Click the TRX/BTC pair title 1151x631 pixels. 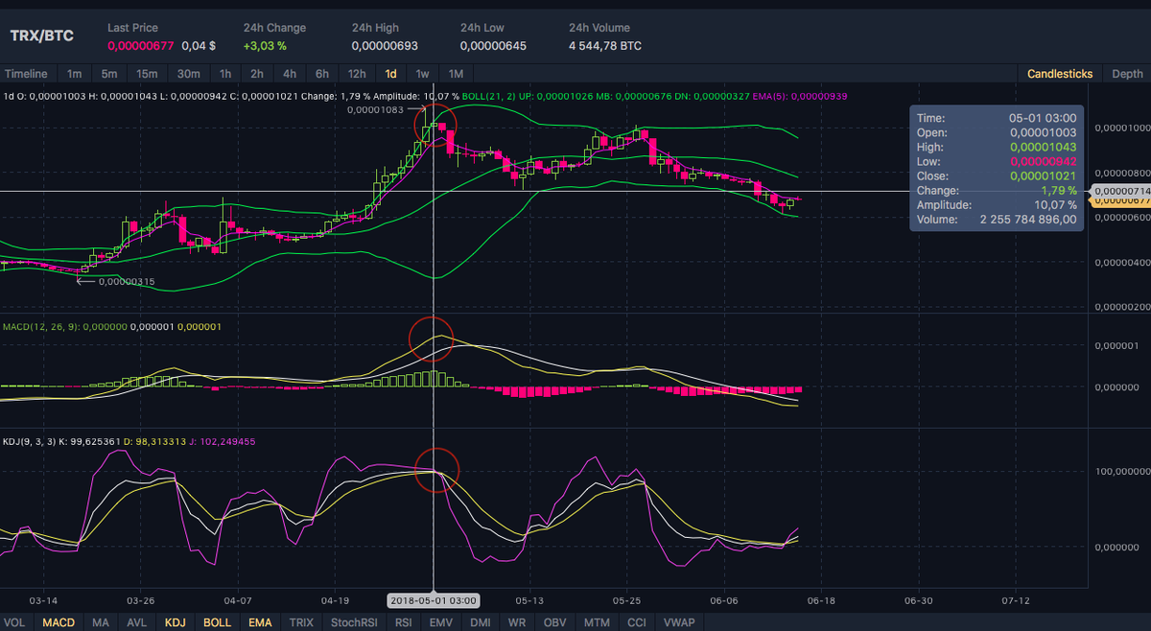point(41,35)
